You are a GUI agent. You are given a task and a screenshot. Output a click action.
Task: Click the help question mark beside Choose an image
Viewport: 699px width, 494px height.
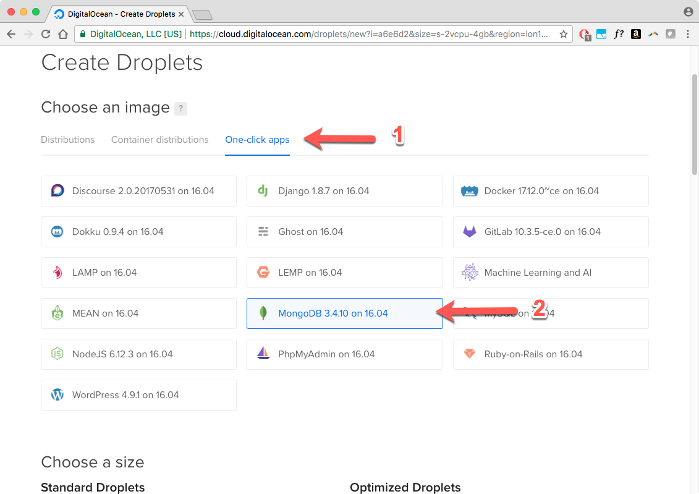pyautogui.click(x=180, y=108)
